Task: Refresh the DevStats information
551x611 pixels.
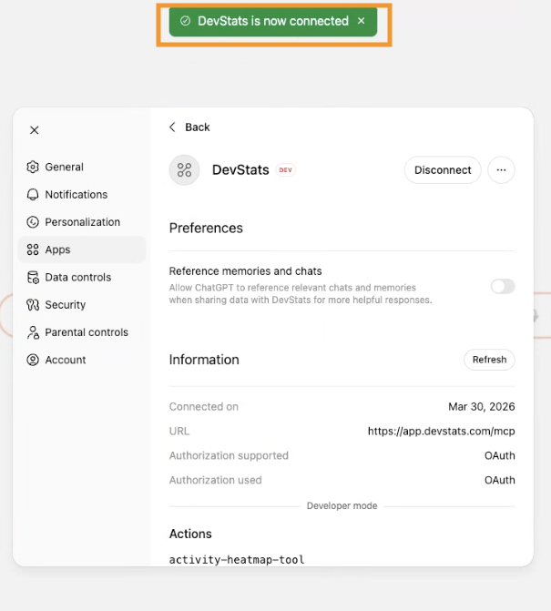Action: [x=489, y=360]
